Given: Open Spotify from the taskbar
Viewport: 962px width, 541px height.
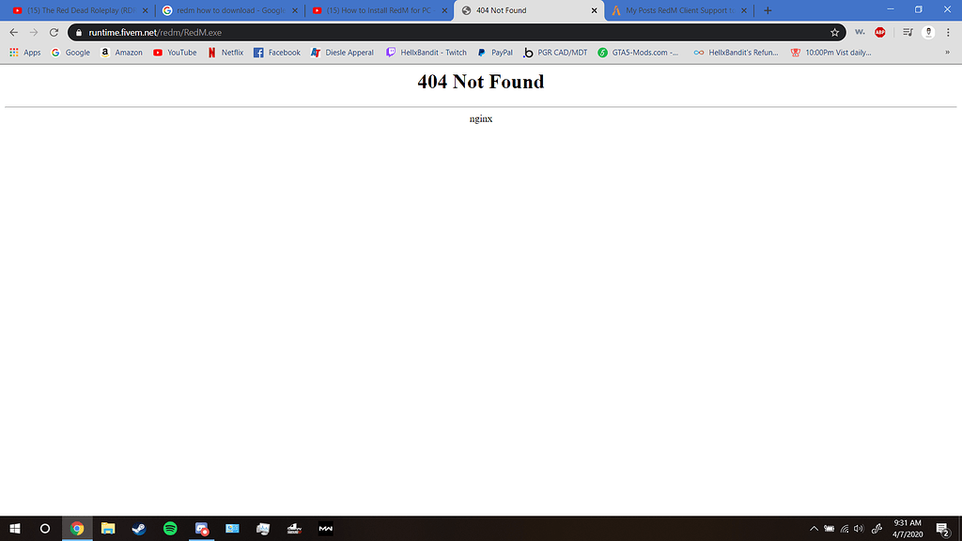Looking at the screenshot, I should (169, 528).
